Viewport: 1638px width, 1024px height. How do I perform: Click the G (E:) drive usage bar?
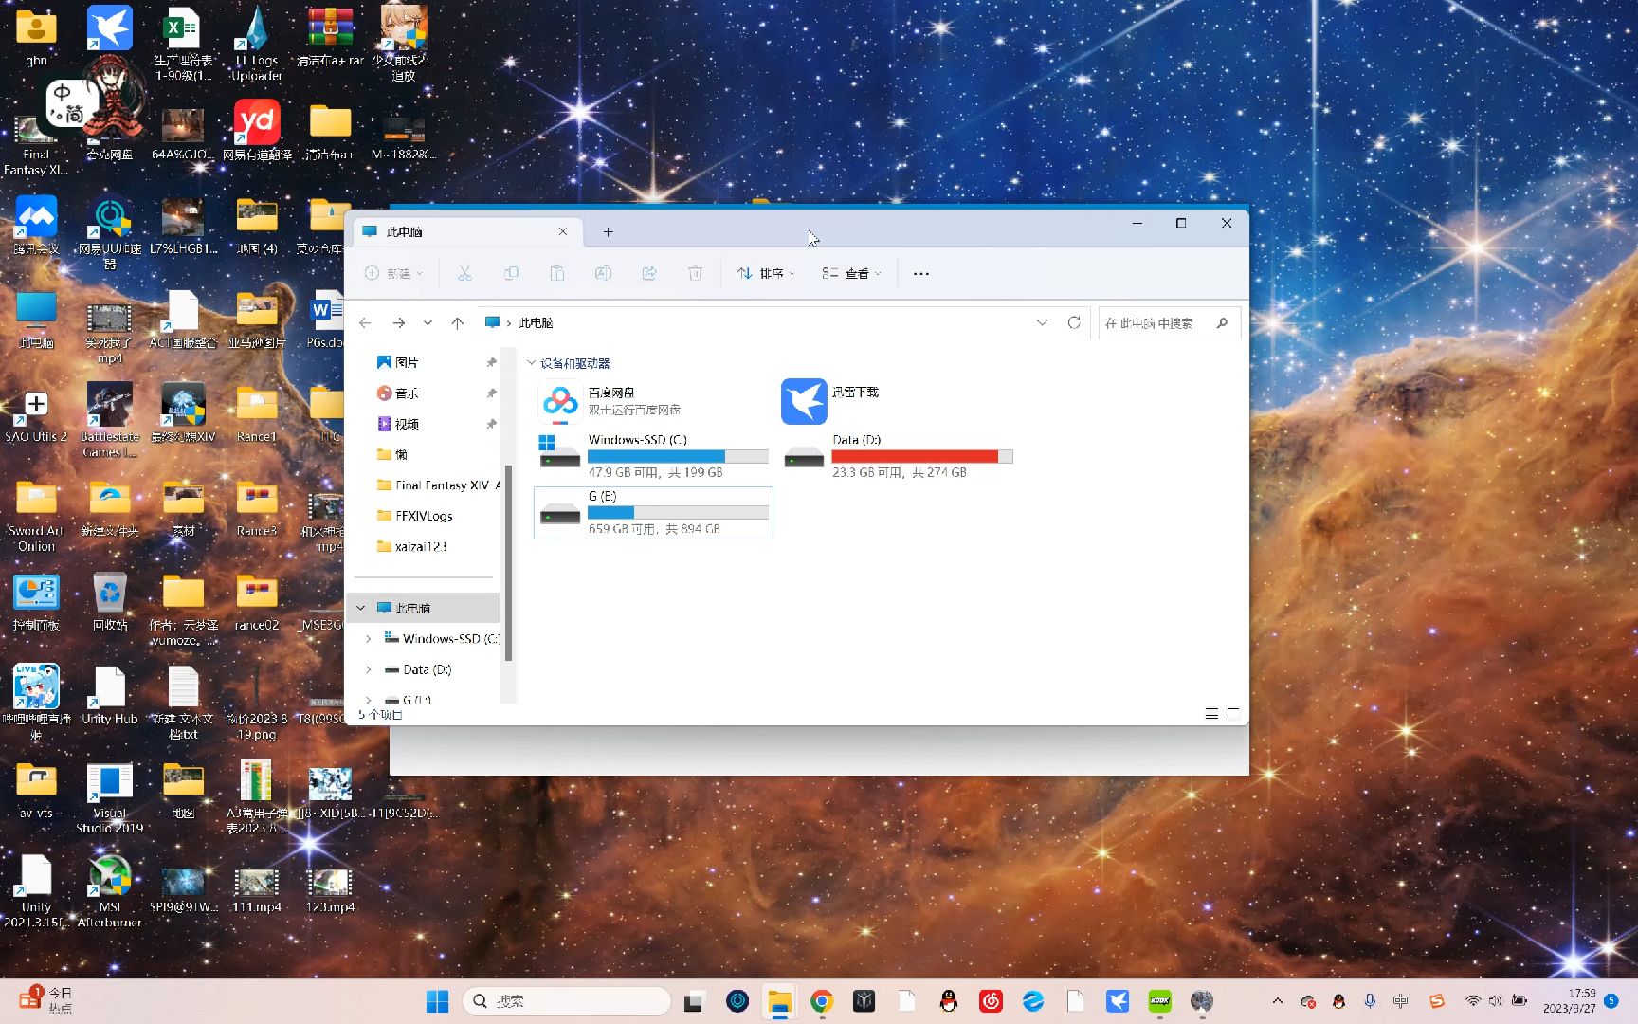coord(678,513)
